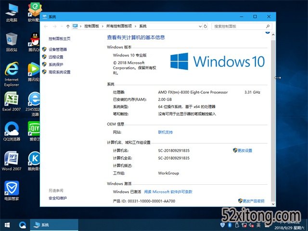308x231 pixels.
Task: Click the 2.00 GB RAM value
Action: click(165, 100)
